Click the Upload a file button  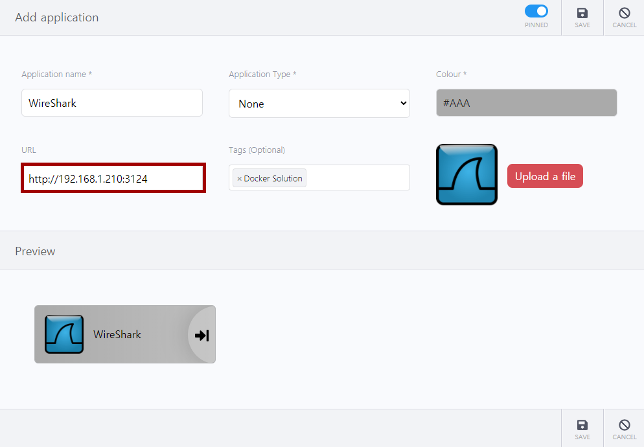point(545,176)
